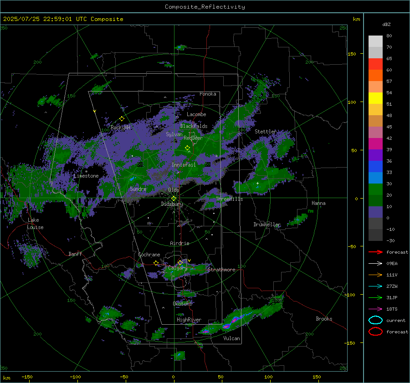
Task: Click the cyan current ellipse icon
Action: tap(375, 320)
